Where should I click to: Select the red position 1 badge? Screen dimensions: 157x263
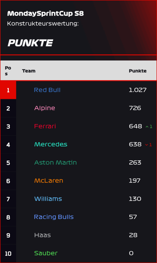(x=8, y=90)
